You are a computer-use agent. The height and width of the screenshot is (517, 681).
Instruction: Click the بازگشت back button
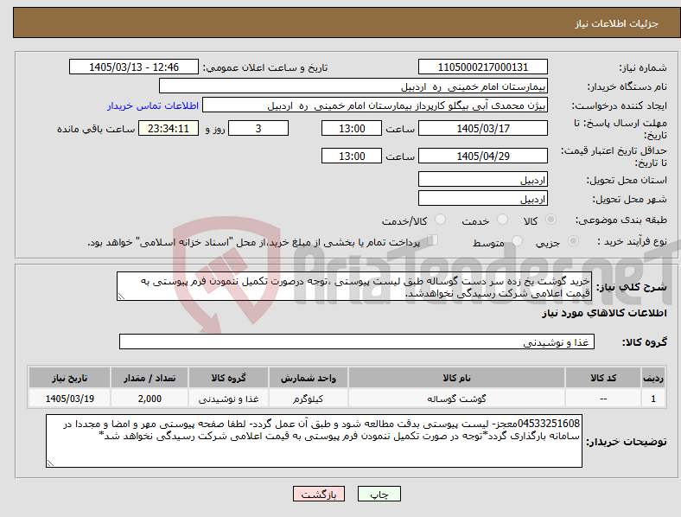point(319,494)
